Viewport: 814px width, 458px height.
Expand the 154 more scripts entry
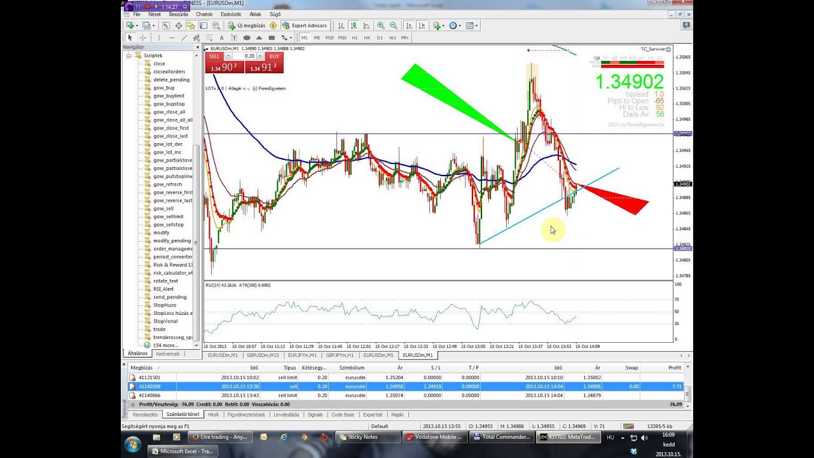click(x=165, y=345)
